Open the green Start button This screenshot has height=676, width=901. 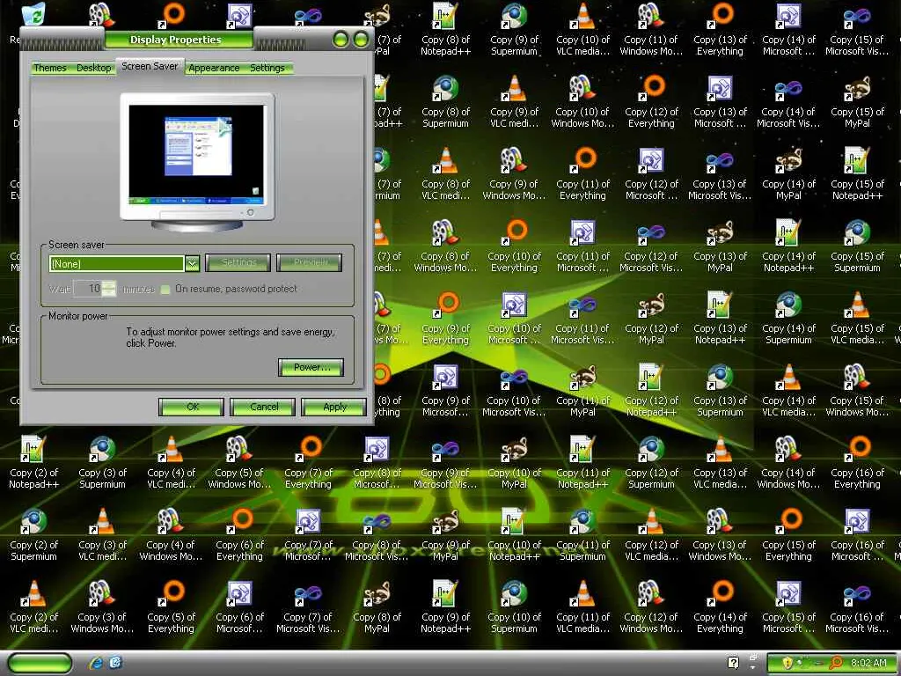(40, 663)
